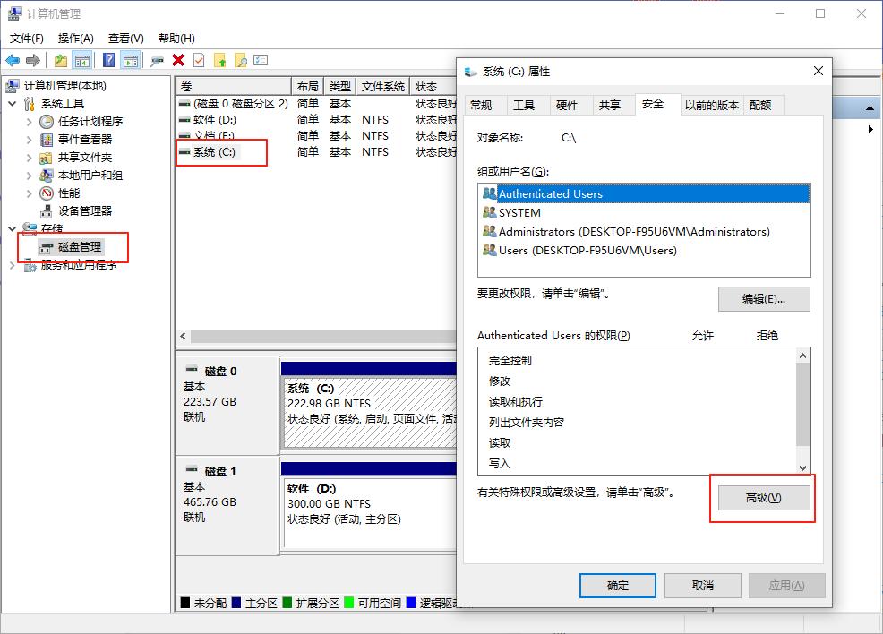Select 事件查看器 in the console tree
This screenshot has height=634, width=883.
click(85, 140)
